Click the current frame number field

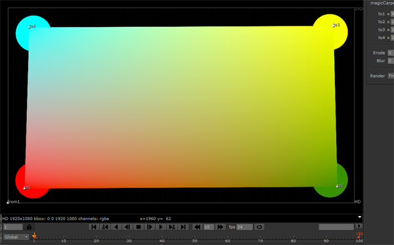(x=13, y=227)
